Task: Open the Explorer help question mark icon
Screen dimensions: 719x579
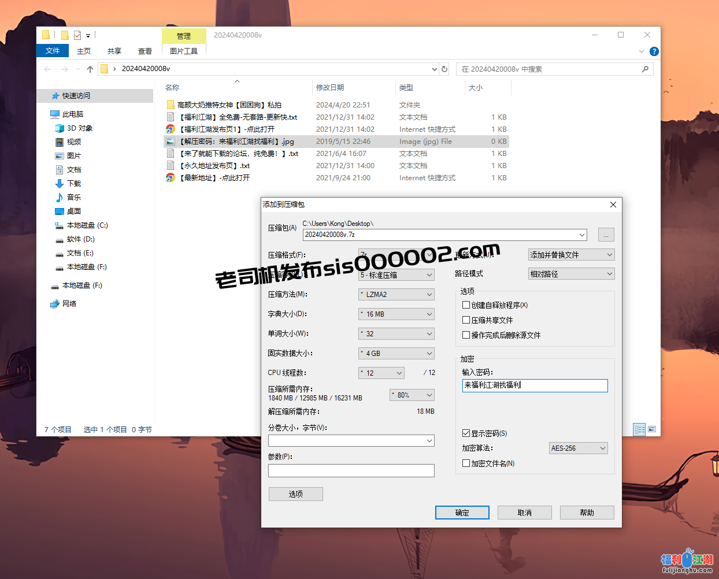Action: (x=654, y=51)
